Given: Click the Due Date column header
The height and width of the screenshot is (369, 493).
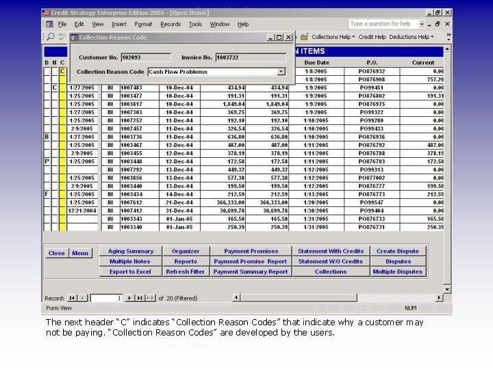Looking at the screenshot, I should [x=316, y=62].
